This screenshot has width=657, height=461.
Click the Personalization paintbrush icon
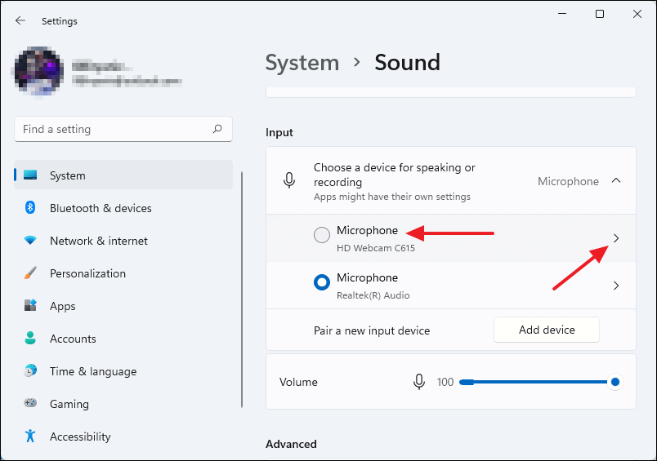30,273
